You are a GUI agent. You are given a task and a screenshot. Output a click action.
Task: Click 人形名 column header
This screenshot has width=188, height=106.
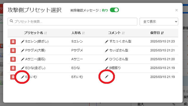tap(76, 33)
